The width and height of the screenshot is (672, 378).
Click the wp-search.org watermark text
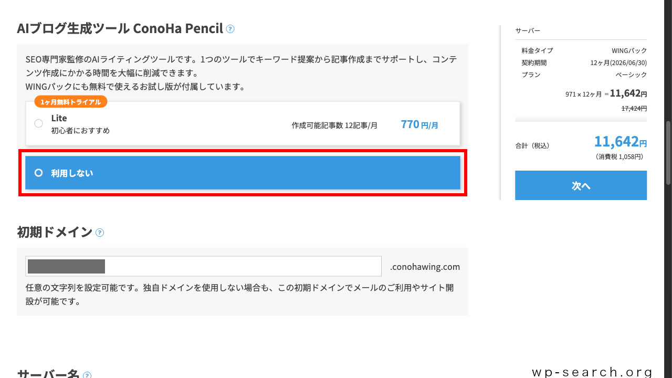click(x=592, y=372)
